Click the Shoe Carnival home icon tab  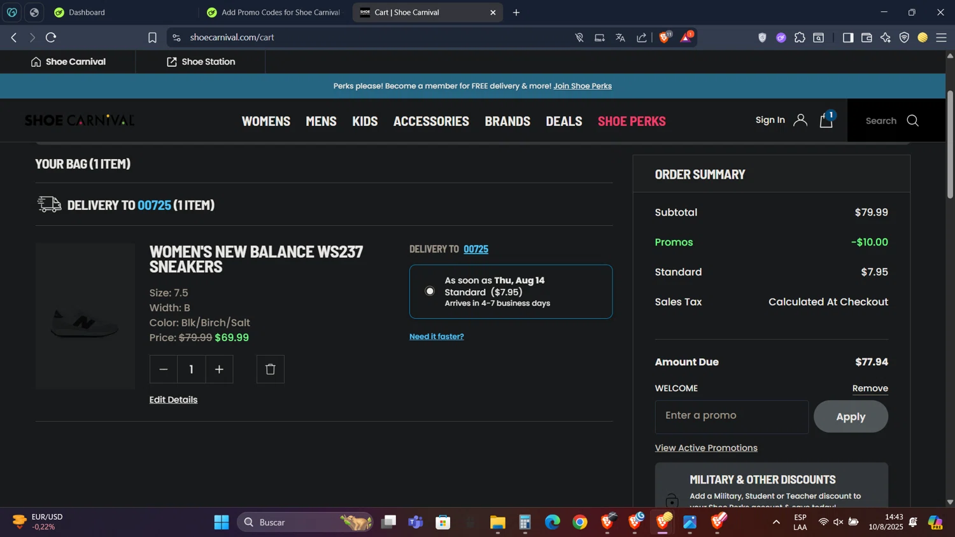[68, 62]
